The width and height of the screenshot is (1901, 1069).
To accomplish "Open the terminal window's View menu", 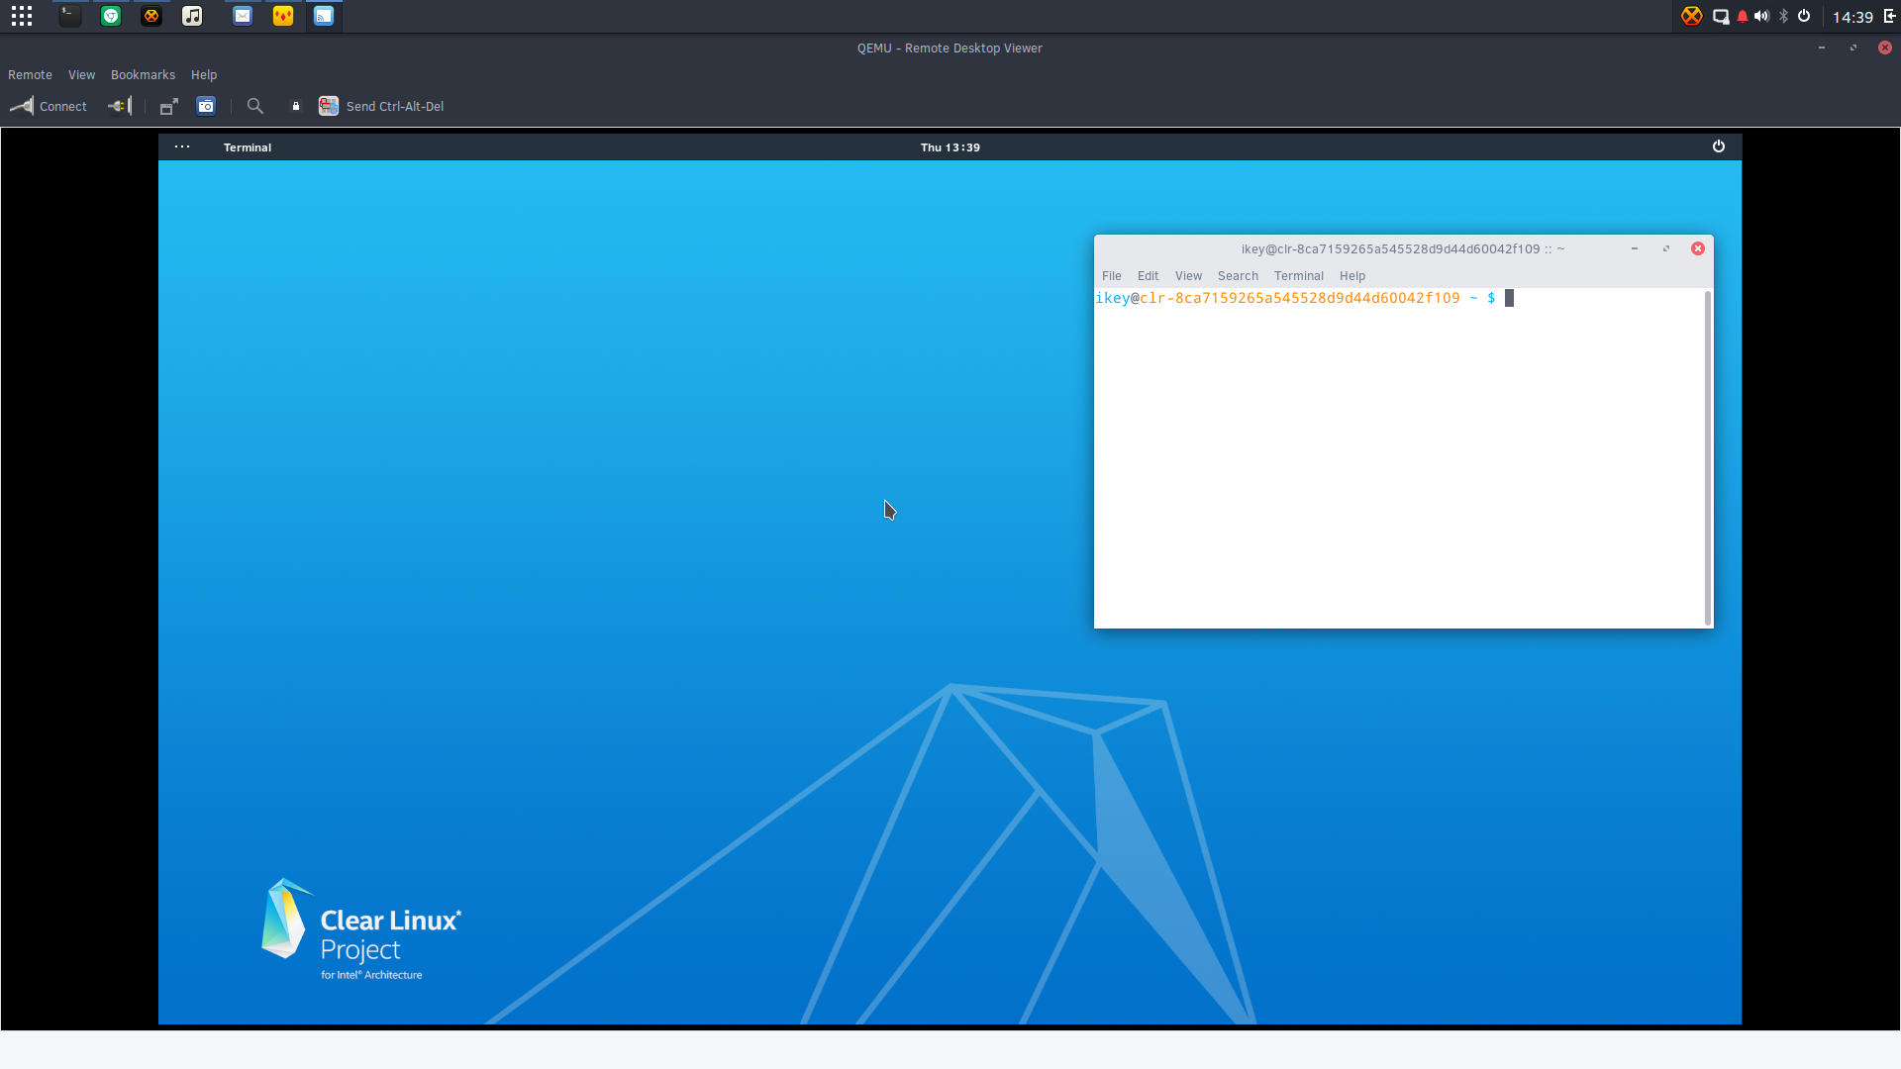I will tap(1188, 276).
